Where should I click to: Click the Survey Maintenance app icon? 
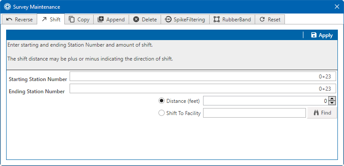(7, 7)
